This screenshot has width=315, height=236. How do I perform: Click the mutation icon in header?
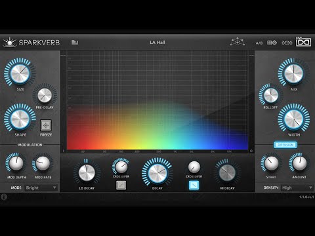point(287,43)
